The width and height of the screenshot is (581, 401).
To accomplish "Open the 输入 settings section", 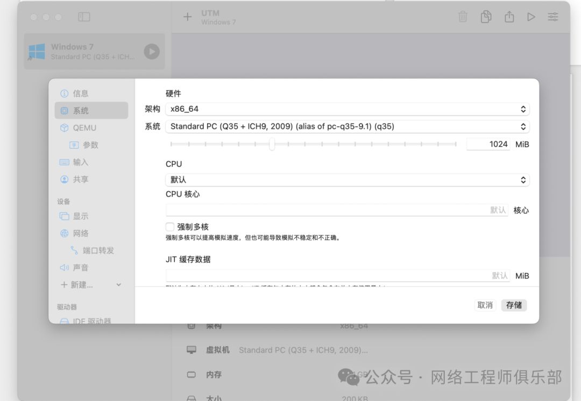I will [x=91, y=162].
